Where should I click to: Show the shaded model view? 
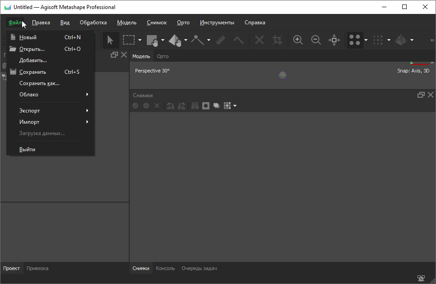401,40
